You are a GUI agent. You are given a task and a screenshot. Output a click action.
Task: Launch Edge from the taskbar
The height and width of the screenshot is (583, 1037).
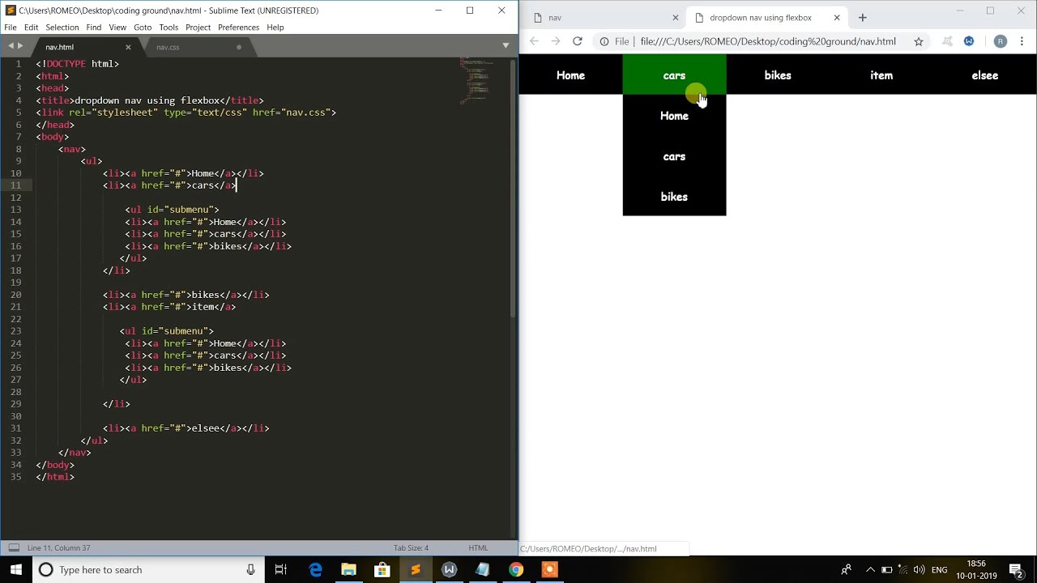tap(315, 570)
